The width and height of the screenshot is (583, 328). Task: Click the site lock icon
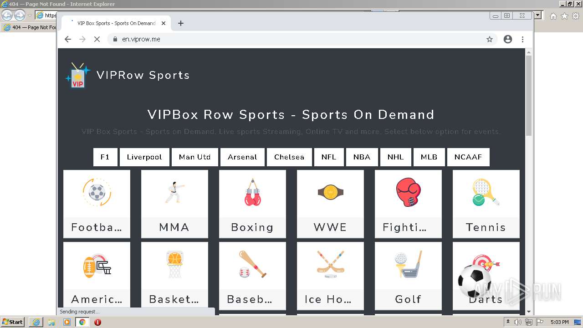point(115,39)
